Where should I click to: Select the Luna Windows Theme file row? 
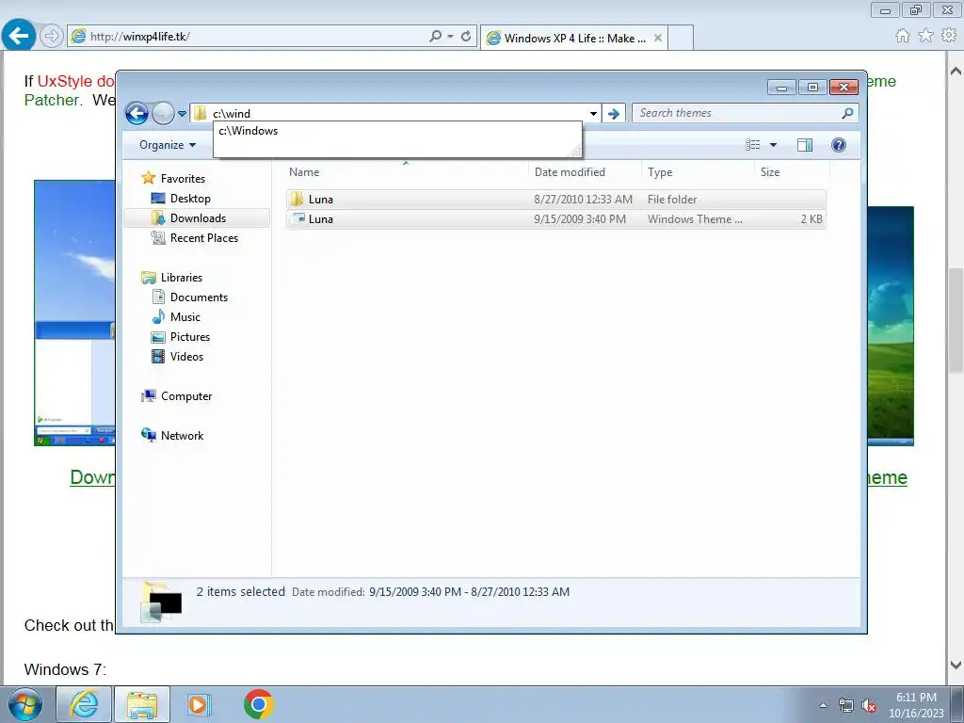[x=555, y=218]
